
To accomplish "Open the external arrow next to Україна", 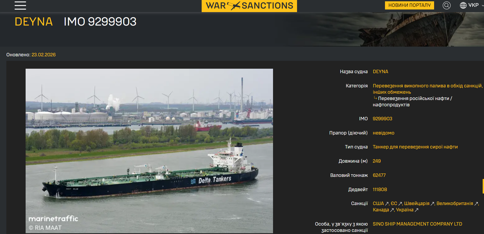I will (416, 210).
